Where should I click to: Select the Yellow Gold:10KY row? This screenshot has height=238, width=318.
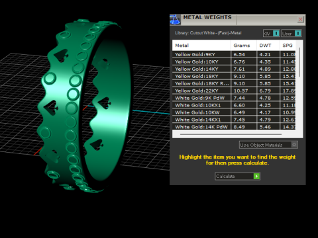pyautogui.click(x=234, y=61)
